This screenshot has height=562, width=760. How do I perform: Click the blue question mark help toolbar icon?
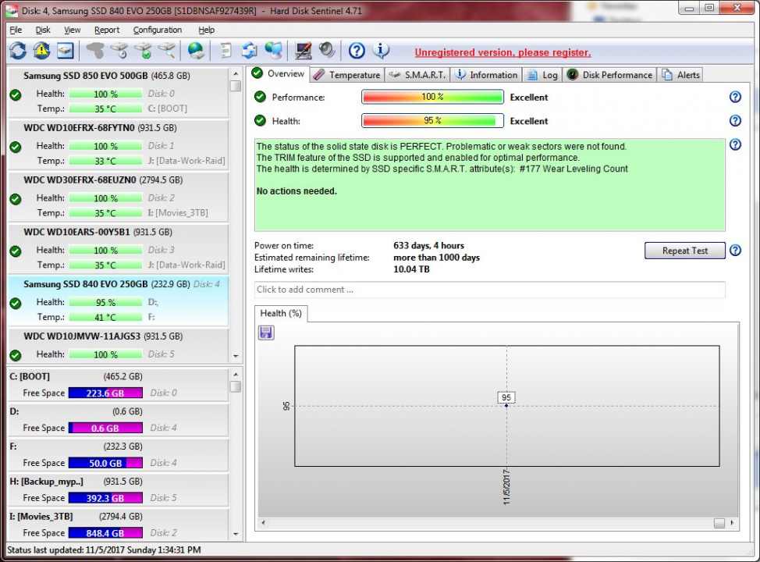tap(357, 51)
